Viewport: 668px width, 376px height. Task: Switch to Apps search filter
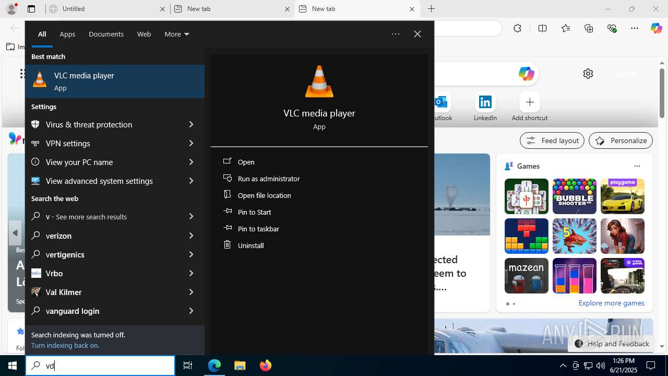pos(67,34)
